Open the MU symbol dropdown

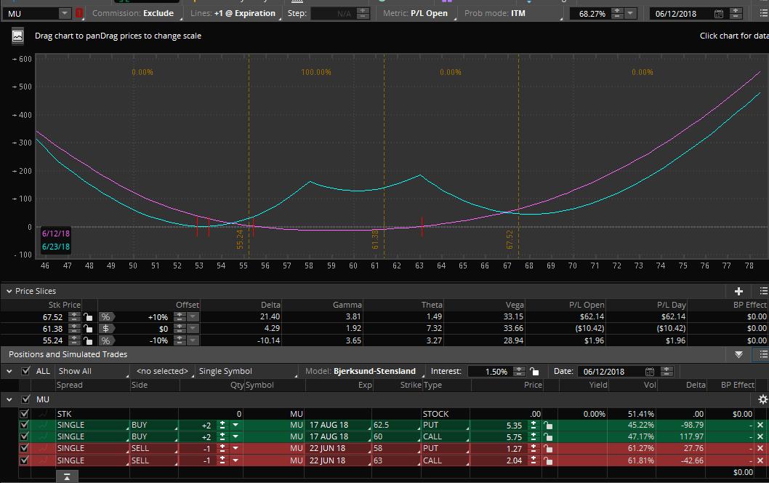(x=64, y=14)
